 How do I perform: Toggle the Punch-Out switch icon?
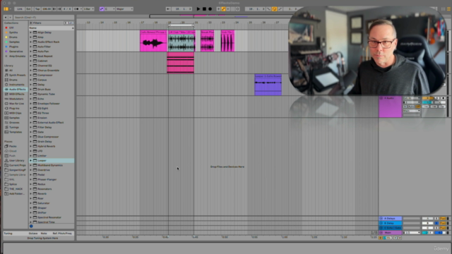pyautogui.click(x=280, y=9)
